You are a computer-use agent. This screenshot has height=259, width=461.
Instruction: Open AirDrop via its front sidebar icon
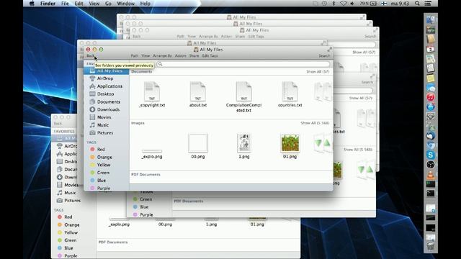click(x=92, y=78)
